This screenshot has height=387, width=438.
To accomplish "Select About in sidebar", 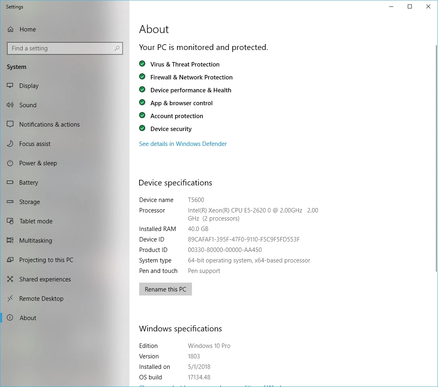I will tap(65, 318).
